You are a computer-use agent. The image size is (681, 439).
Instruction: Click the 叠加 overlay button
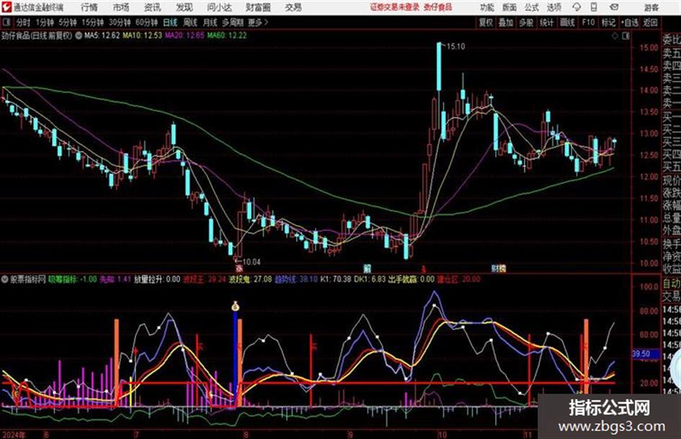click(506, 22)
